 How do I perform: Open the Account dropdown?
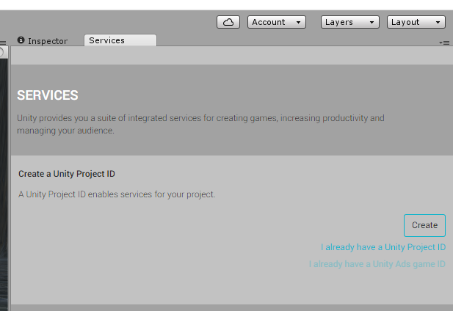(277, 22)
